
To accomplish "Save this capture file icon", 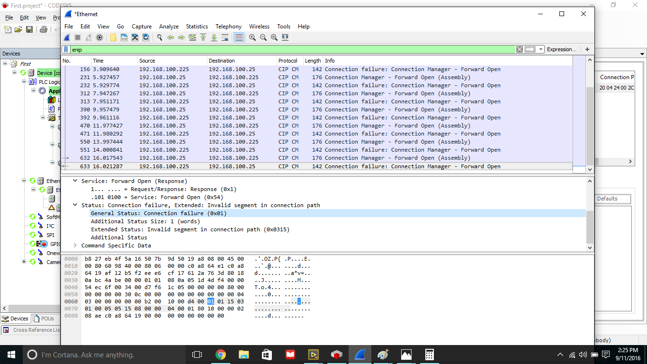I will 124,37.
